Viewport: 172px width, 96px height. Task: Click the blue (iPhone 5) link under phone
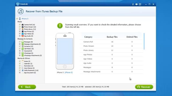coord(69,73)
